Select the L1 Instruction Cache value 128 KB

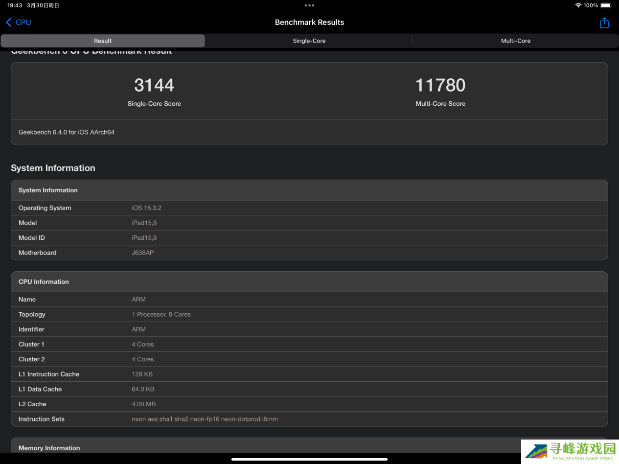click(x=142, y=374)
